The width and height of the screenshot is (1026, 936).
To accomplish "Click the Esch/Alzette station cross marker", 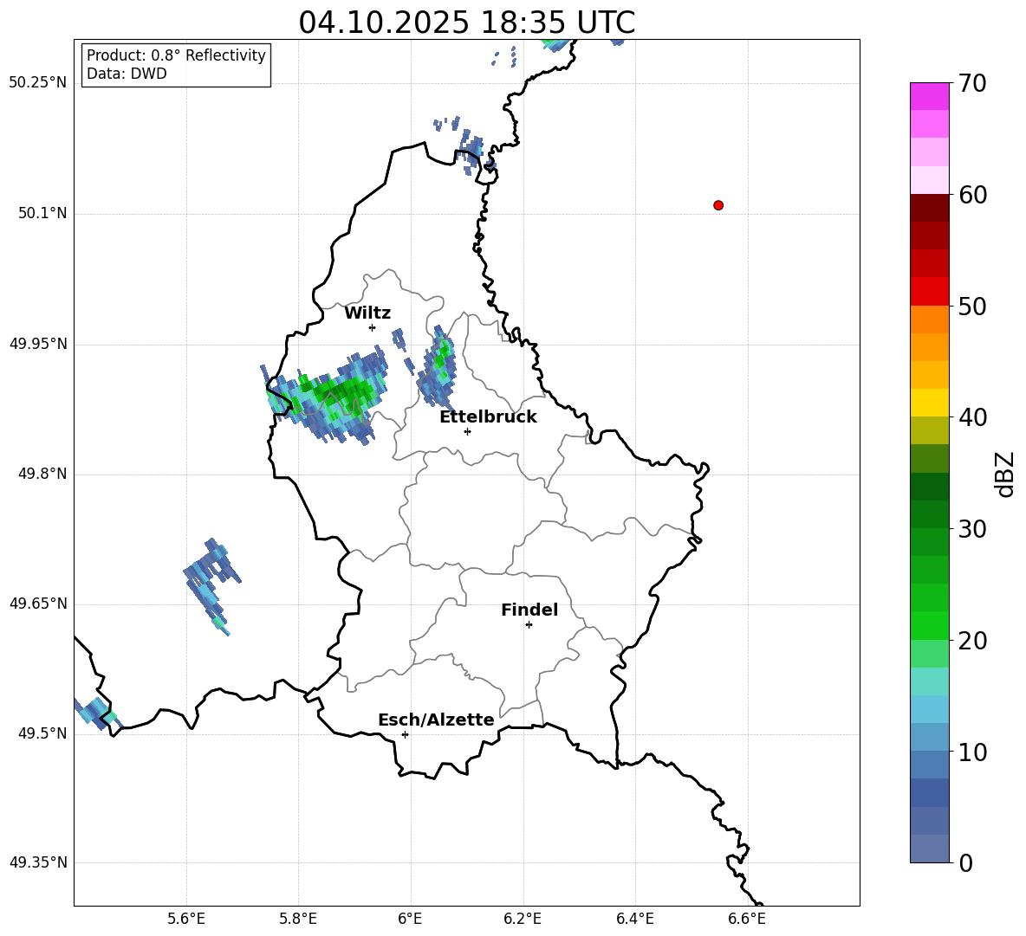I will click(x=405, y=734).
